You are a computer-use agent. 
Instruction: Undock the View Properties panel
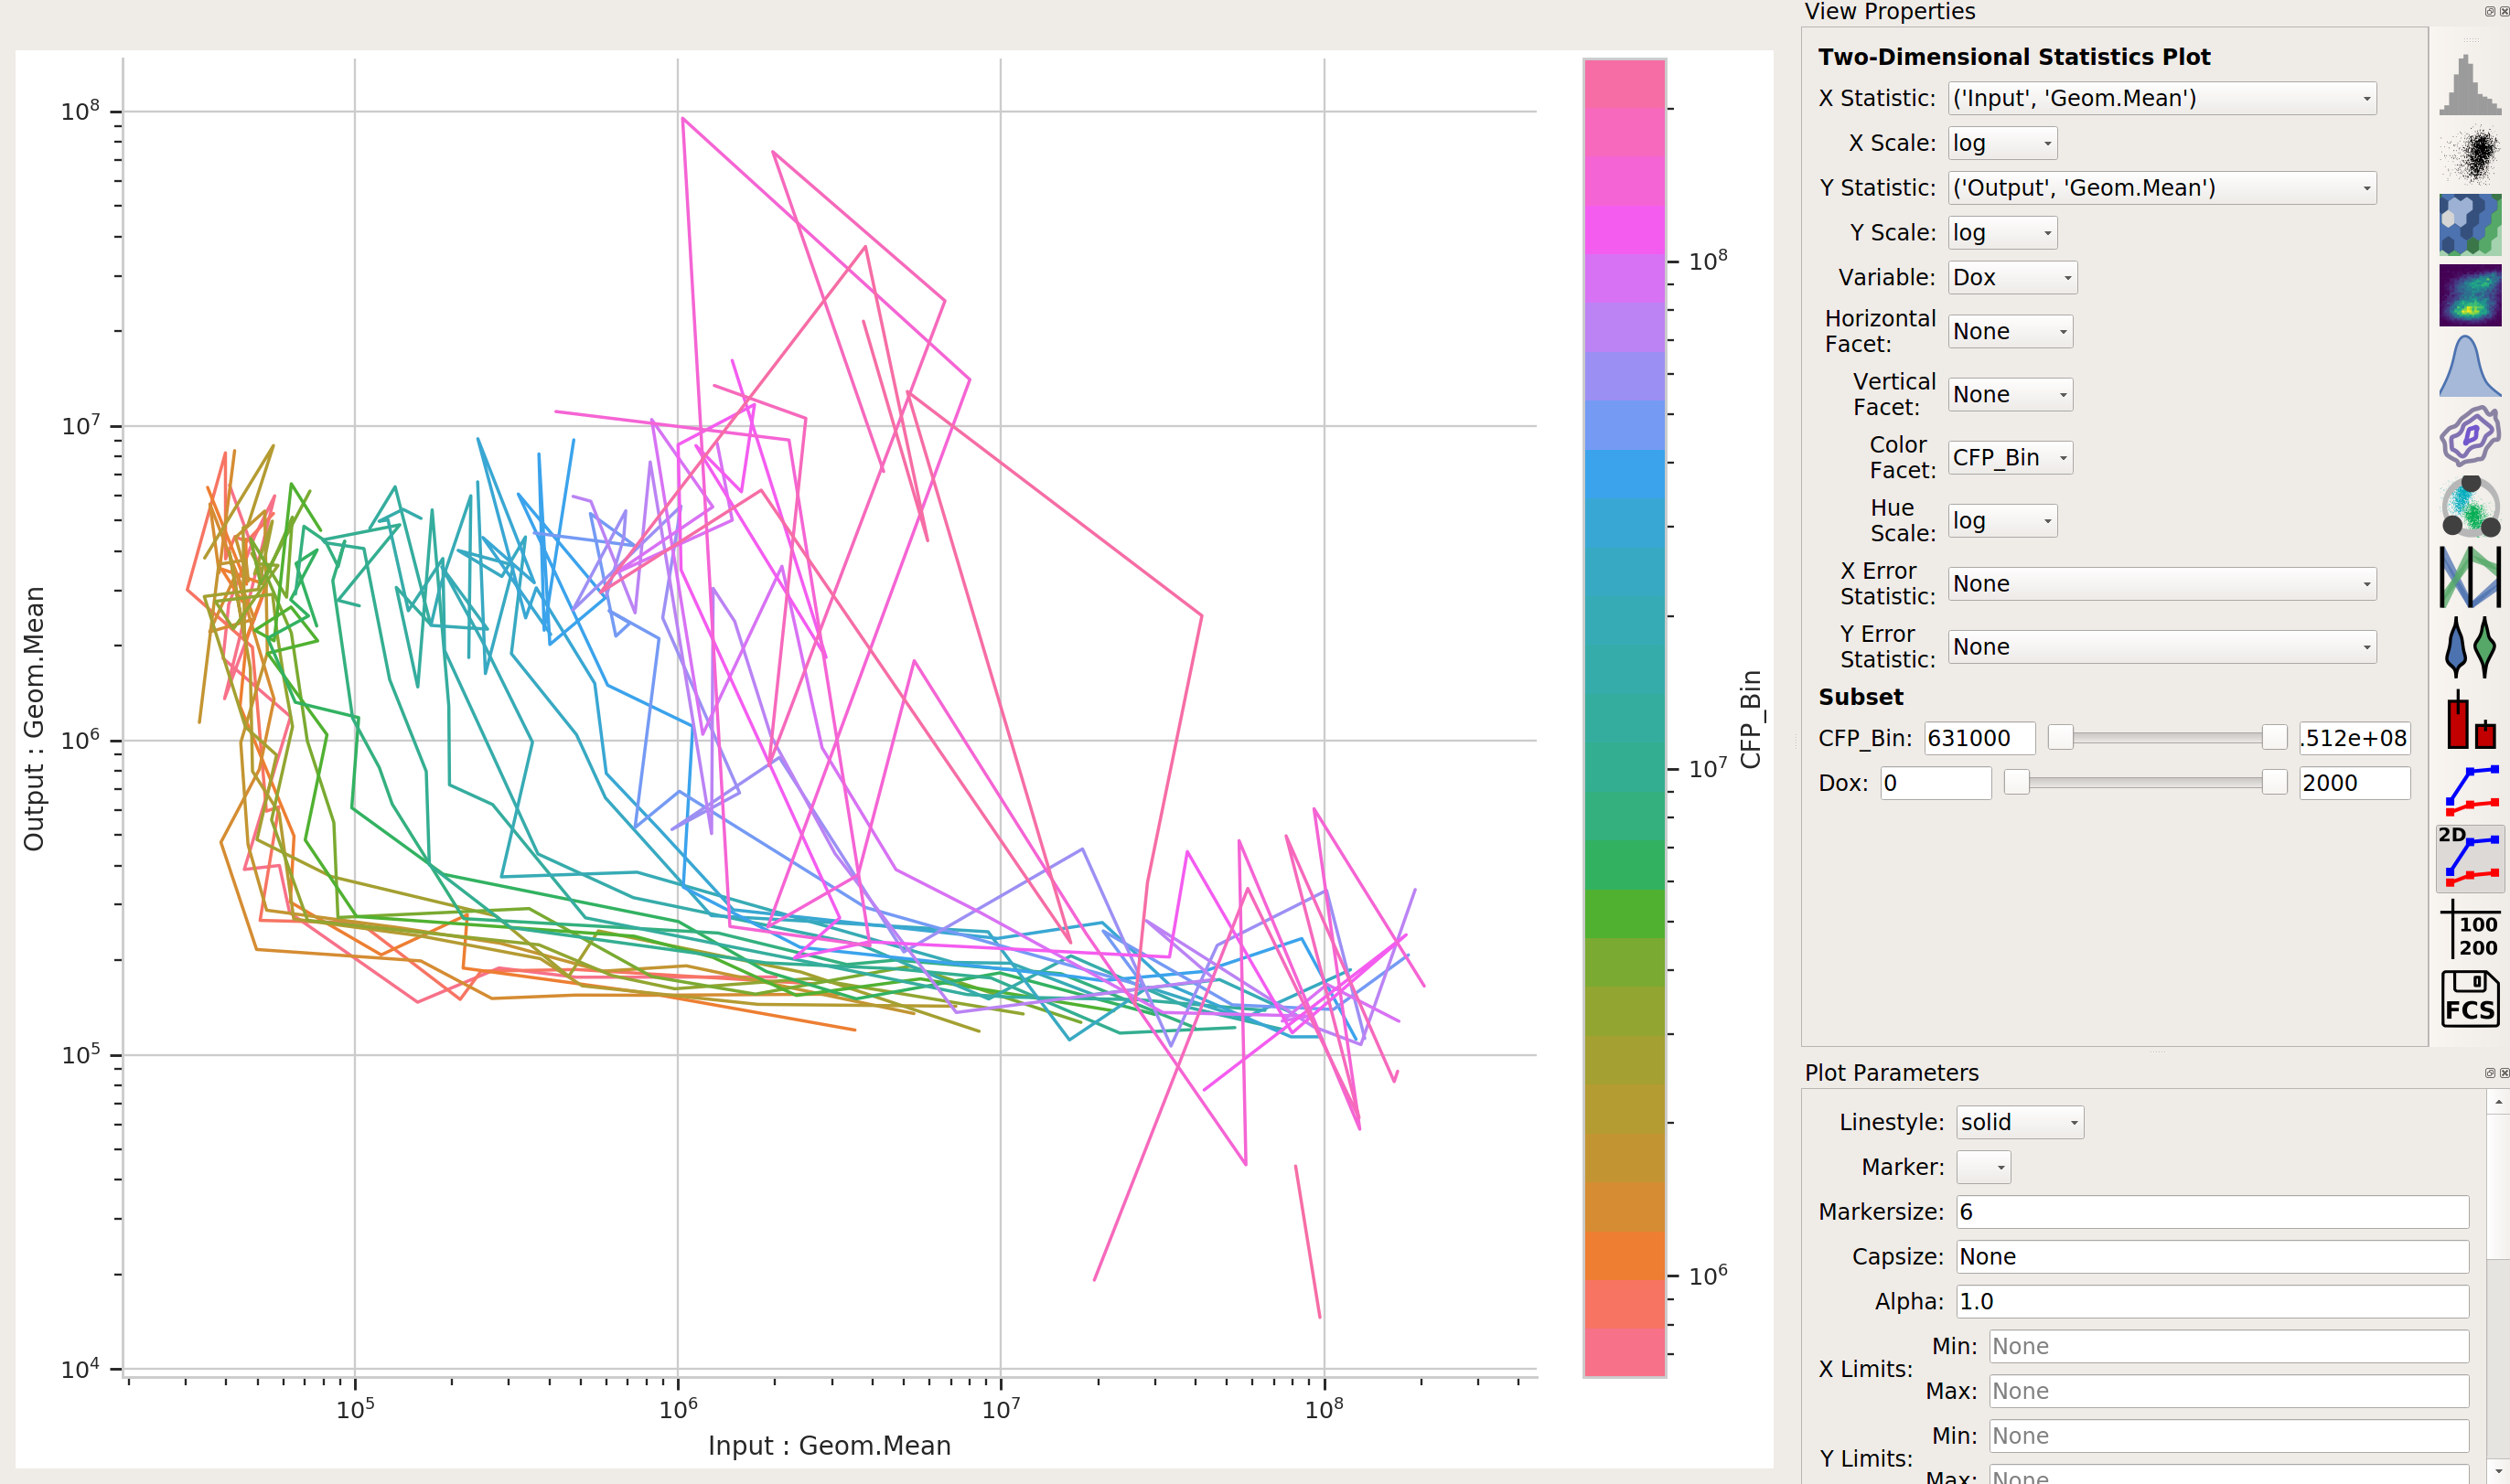click(x=2490, y=11)
